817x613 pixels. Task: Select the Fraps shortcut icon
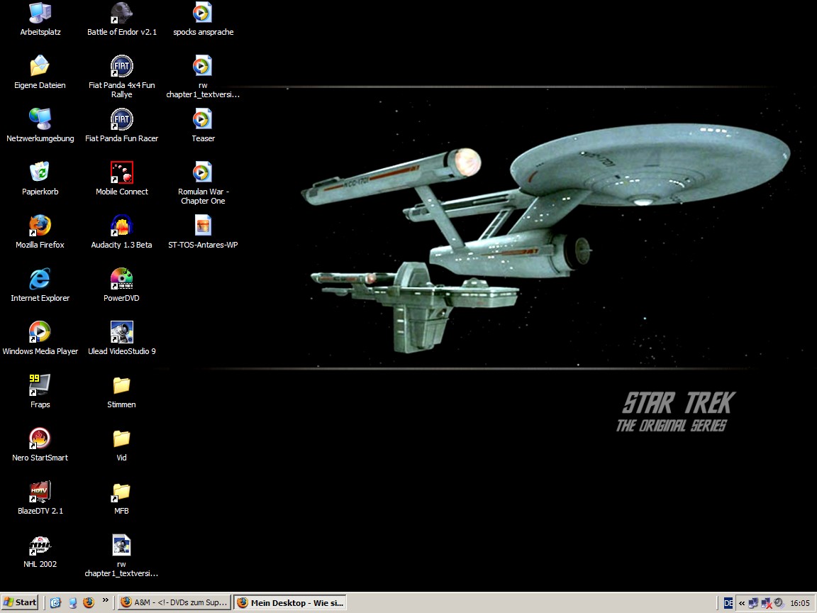tap(40, 386)
